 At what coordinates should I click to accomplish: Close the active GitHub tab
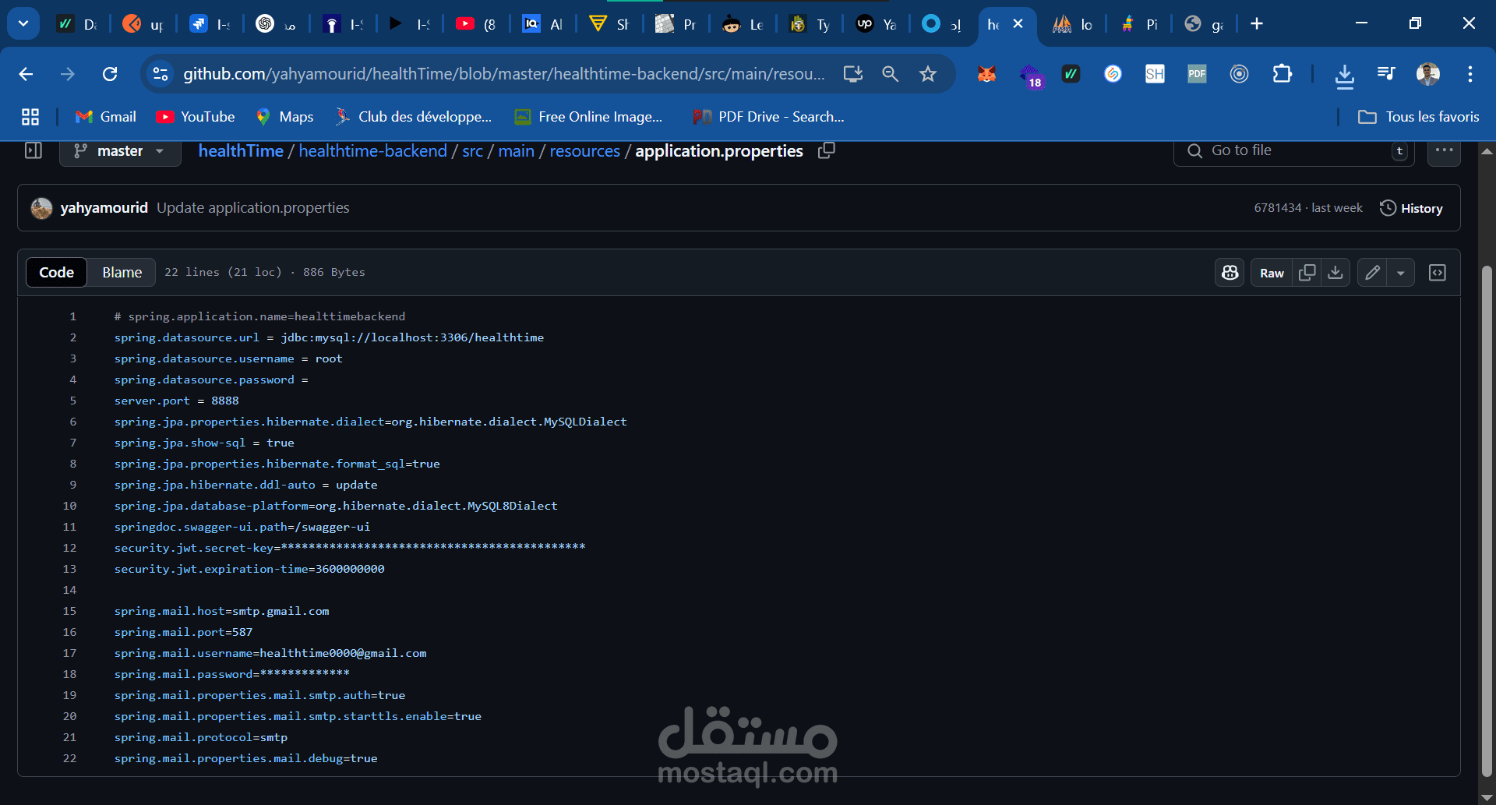point(1018,24)
